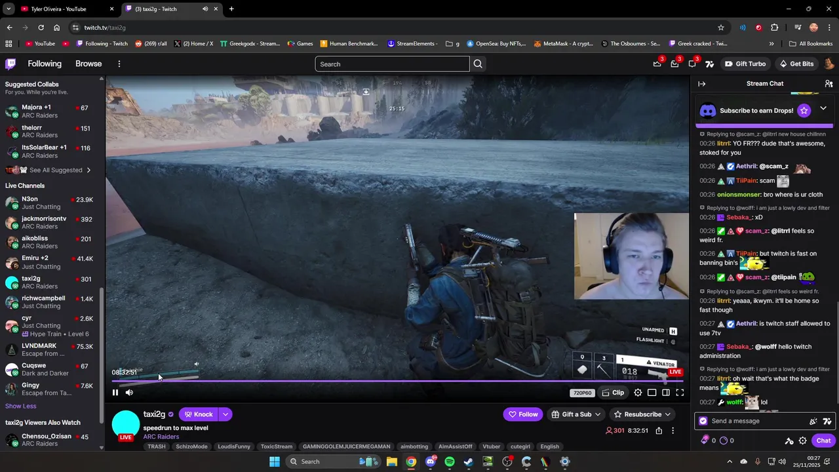This screenshot has width=839, height=472.
Task: Seek on the stream progress bar
Action: click(x=397, y=381)
